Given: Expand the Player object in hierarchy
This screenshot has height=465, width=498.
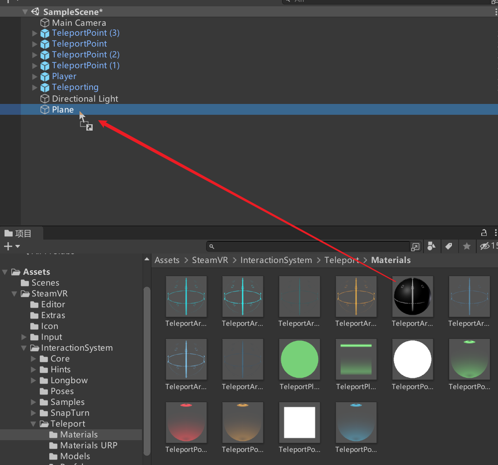Looking at the screenshot, I should click(35, 76).
